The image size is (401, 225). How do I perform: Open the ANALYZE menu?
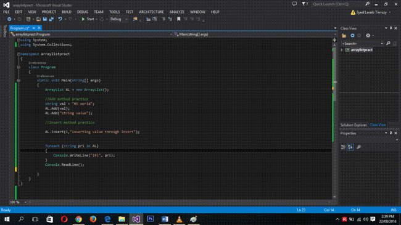177,12
